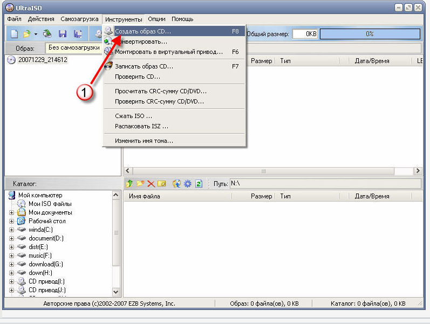This screenshot has height=324, width=430.
Task: Click the 0KB total size field
Action: (x=305, y=34)
